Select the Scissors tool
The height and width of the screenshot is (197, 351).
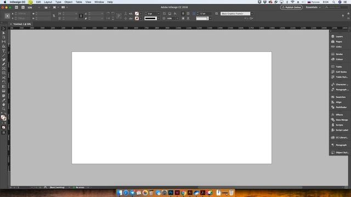point(4,78)
